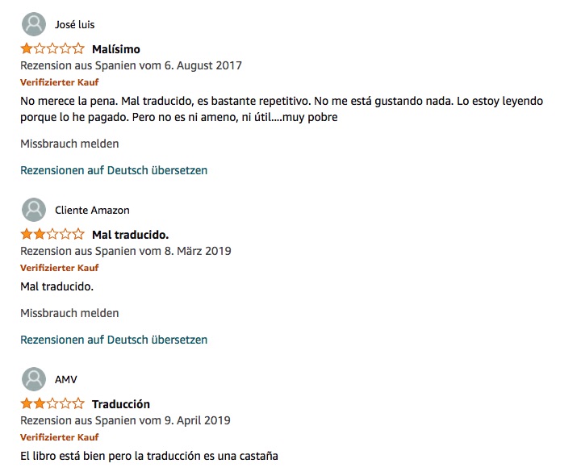Translate José luis review to German

click(x=114, y=170)
